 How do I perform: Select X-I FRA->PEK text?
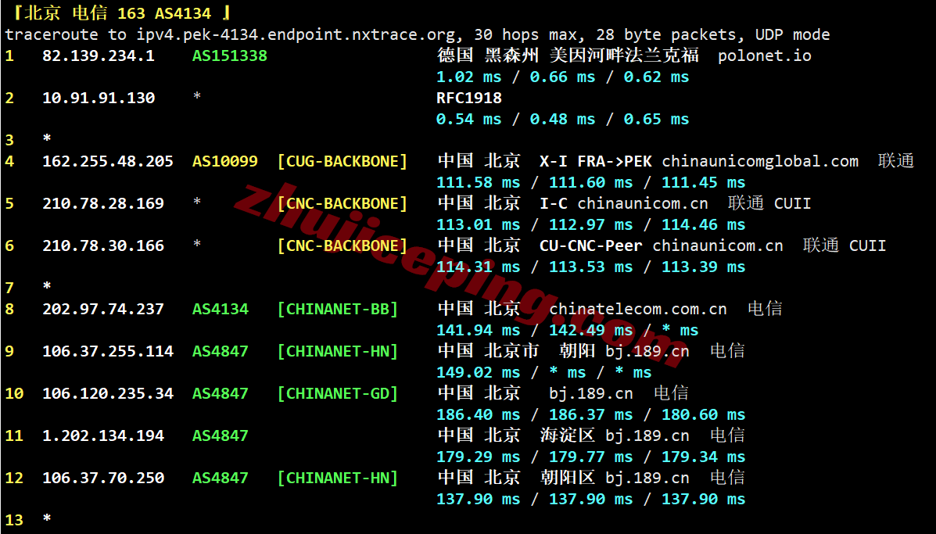click(x=596, y=162)
